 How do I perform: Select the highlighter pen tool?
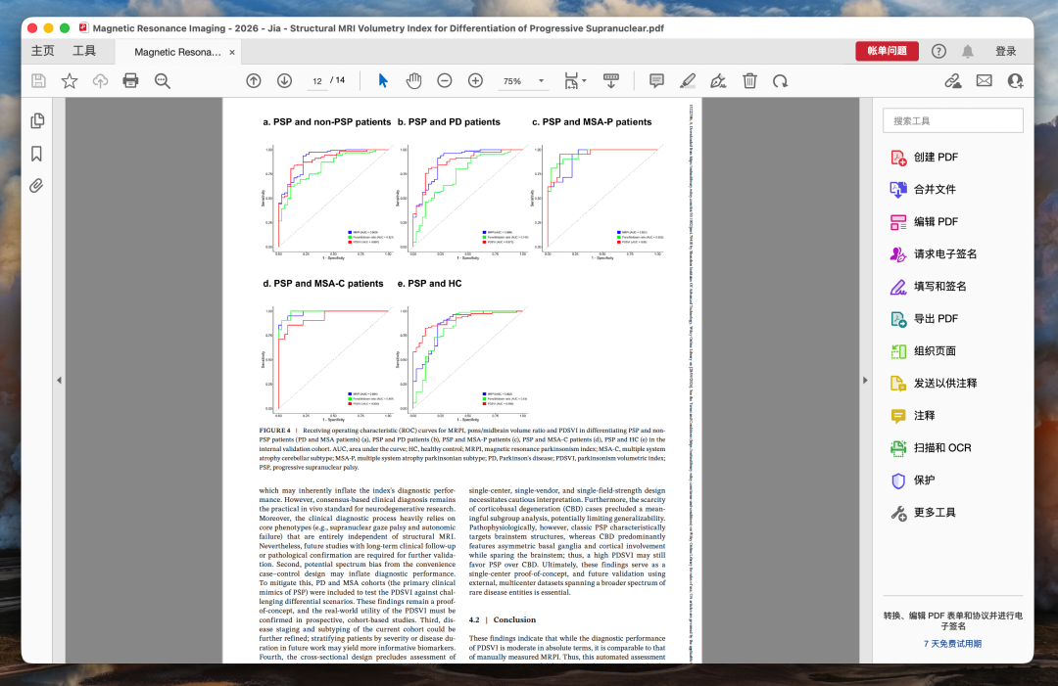tap(688, 81)
